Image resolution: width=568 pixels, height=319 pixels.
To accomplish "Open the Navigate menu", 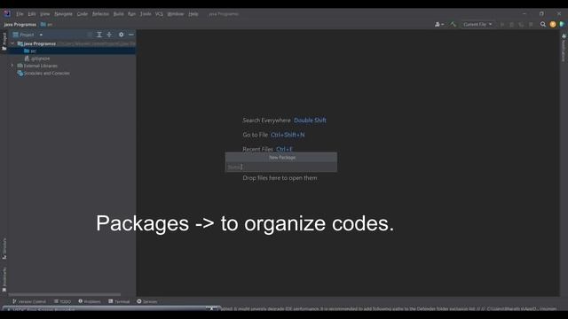I will click(63, 14).
